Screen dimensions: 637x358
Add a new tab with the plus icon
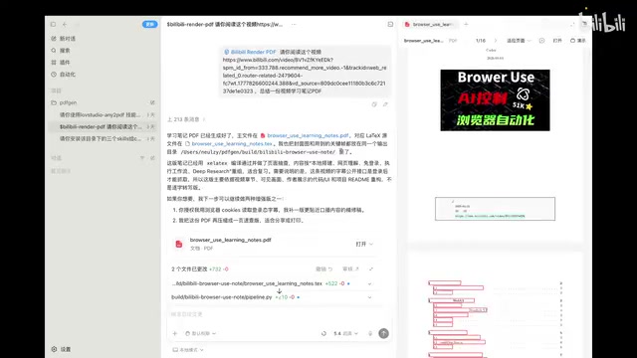[466, 24]
